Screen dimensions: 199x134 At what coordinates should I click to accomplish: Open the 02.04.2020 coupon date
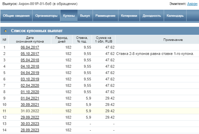[x=30, y=85]
